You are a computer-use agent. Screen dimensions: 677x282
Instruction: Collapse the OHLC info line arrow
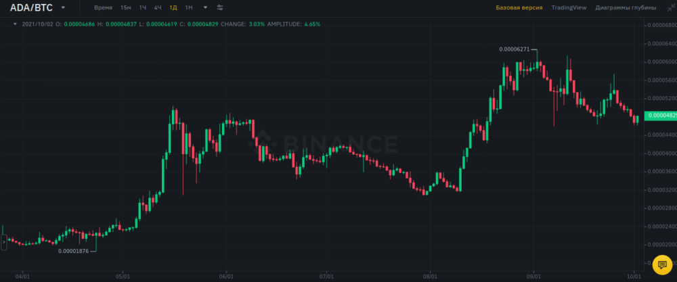pos(16,24)
